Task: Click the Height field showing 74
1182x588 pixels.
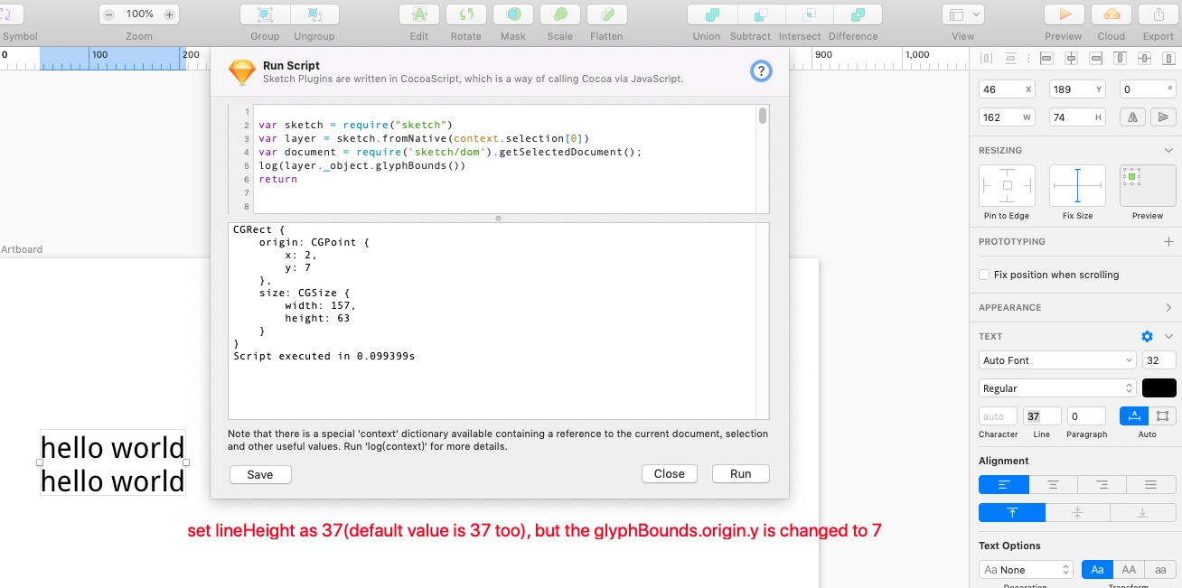Action: coord(1077,117)
